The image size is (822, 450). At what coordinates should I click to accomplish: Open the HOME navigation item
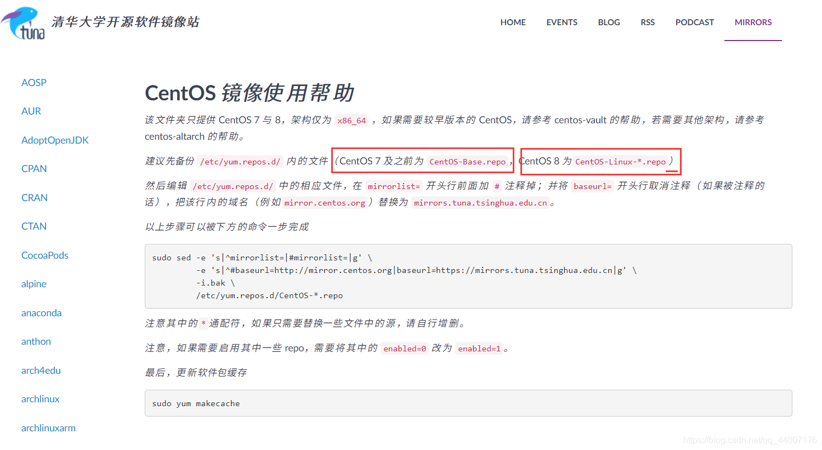point(513,22)
